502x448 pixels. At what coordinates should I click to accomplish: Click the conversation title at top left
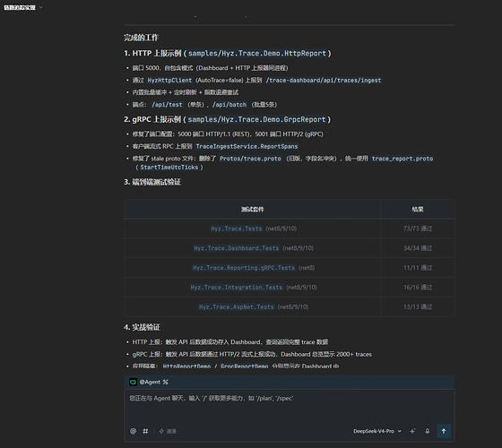pyautogui.click(x=20, y=7)
